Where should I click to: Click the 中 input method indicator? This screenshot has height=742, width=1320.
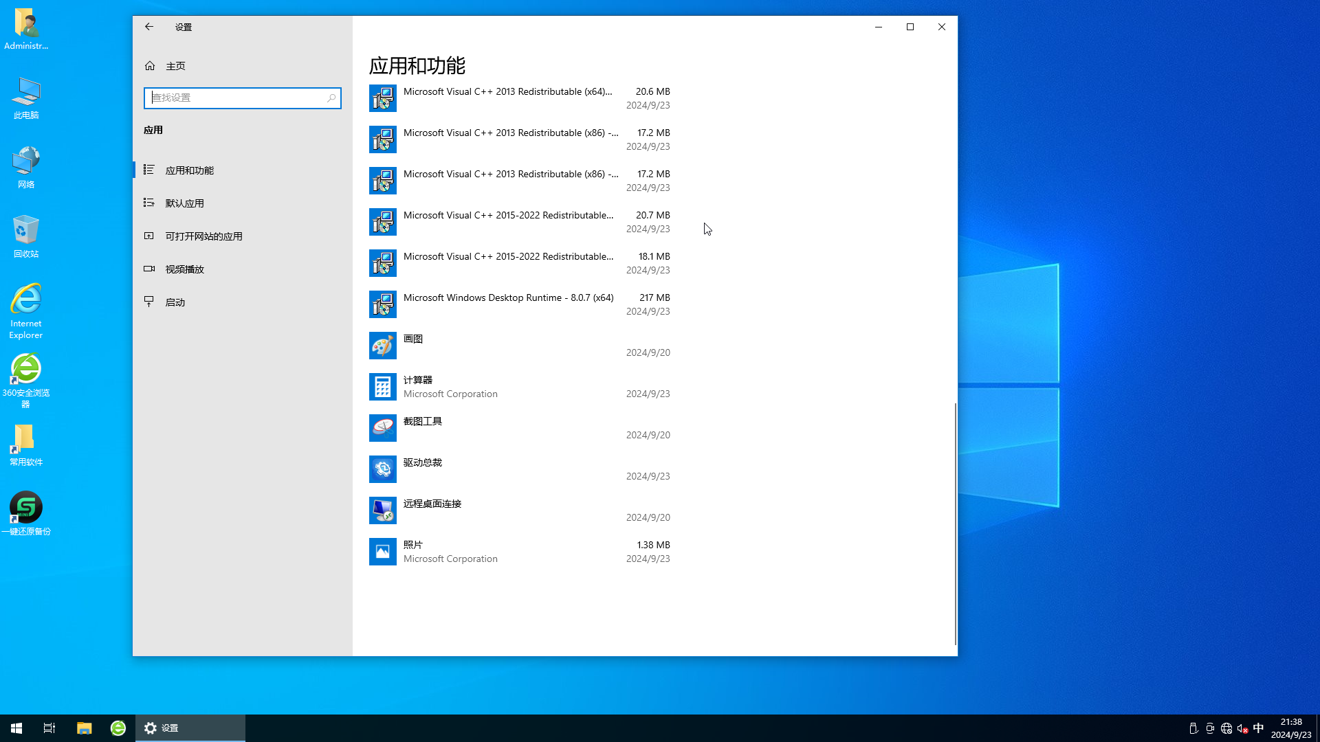coord(1259,728)
